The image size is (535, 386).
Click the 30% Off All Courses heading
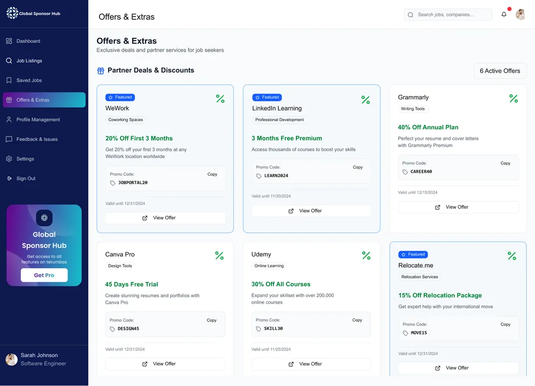pos(281,284)
